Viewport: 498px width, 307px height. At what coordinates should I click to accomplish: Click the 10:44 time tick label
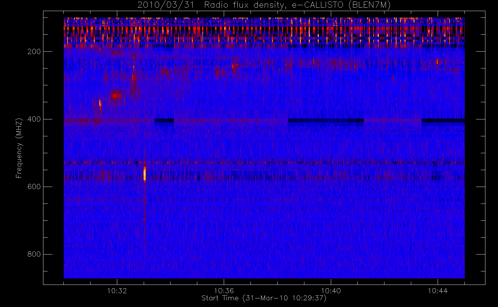pyautogui.click(x=438, y=291)
